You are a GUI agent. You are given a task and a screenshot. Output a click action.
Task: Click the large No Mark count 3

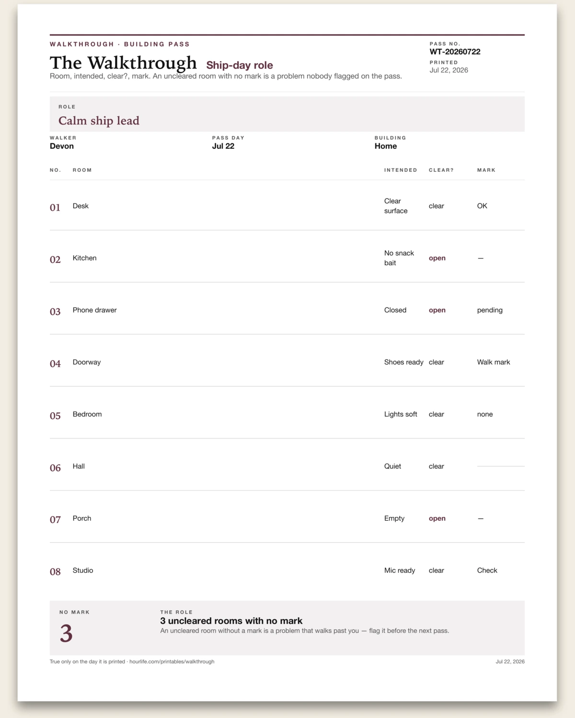(66, 633)
